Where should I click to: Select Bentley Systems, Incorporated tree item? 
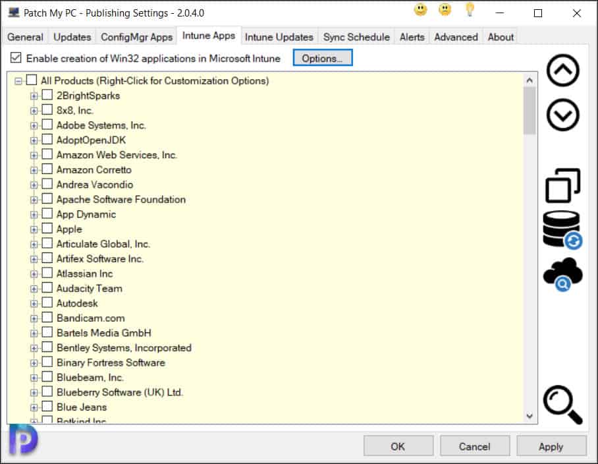coord(124,347)
